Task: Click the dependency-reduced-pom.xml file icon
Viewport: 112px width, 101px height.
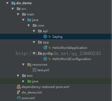Action: point(19,87)
